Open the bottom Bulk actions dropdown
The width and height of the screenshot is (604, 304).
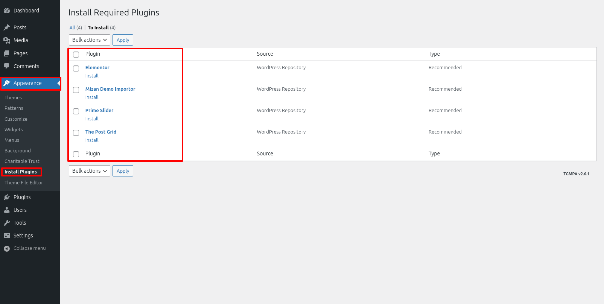(89, 171)
